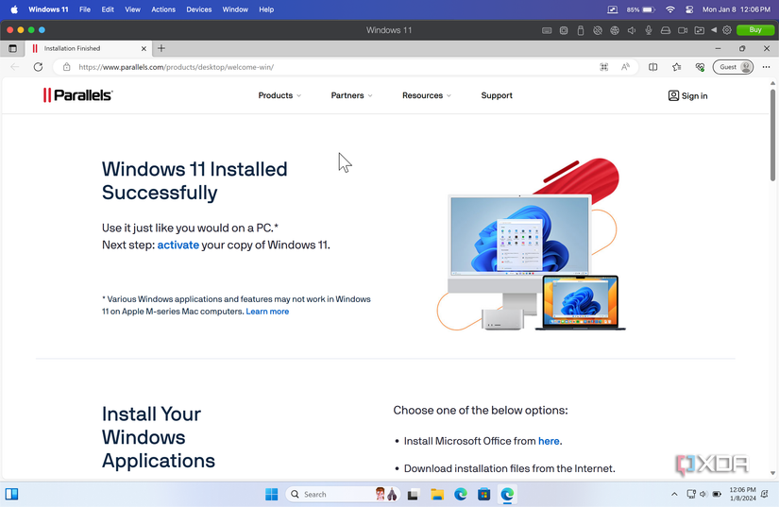This screenshot has width=779, height=507.
Task: Open the Help menu in macOS menu bar
Action: [x=266, y=9]
